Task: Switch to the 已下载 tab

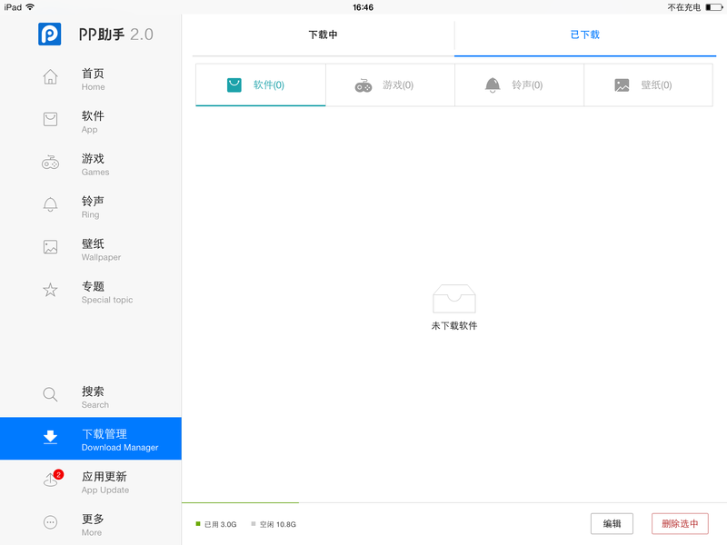Action: (x=585, y=35)
